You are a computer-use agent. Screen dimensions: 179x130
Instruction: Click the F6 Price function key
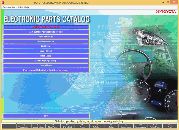pos(82,126)
